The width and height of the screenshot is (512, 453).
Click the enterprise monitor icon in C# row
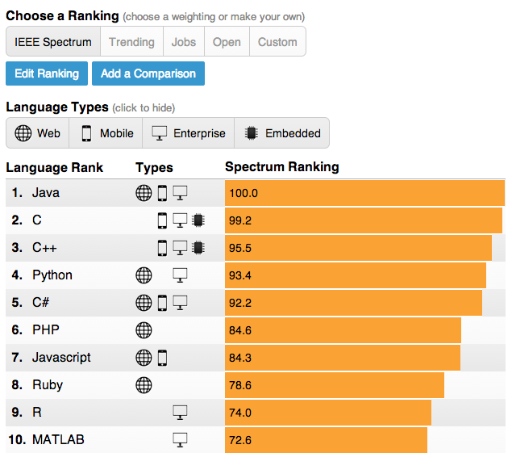180,303
